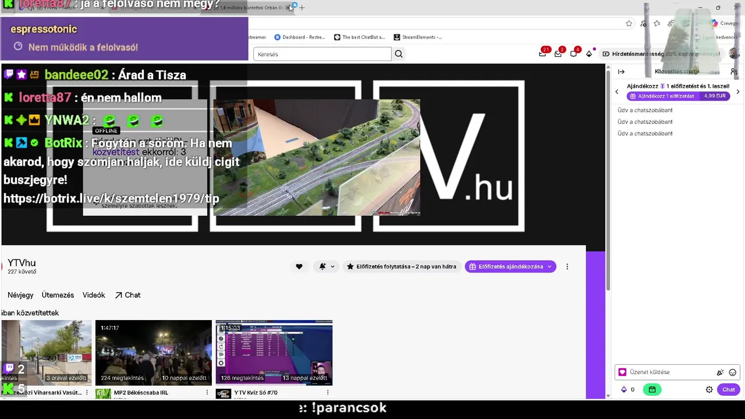Click the Bits balance diamond below chat
Screen dimensions: 745x419
(624, 390)
